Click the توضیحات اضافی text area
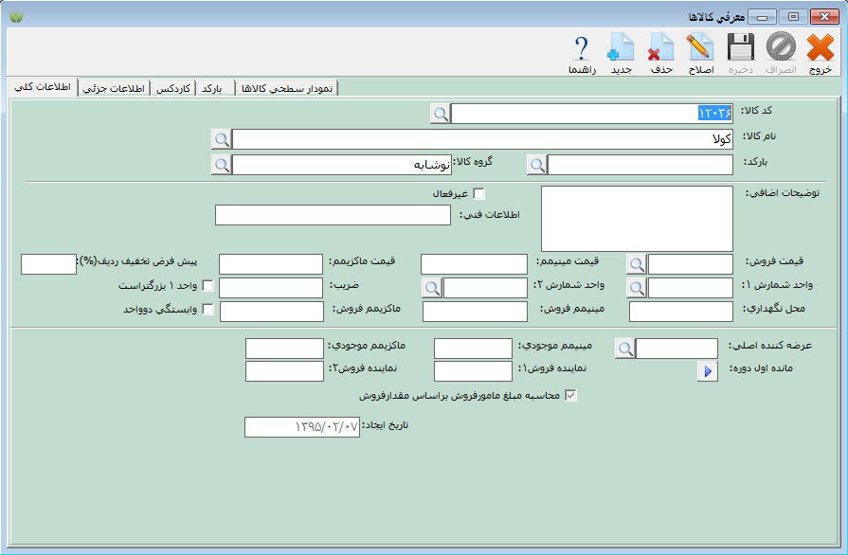The width and height of the screenshot is (848, 555). [x=637, y=218]
